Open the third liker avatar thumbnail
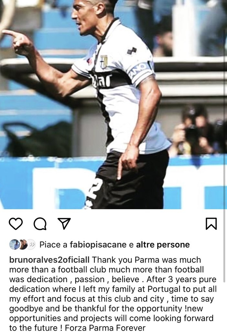Image resolution: width=227 pixels, height=332 pixels. coord(32,244)
